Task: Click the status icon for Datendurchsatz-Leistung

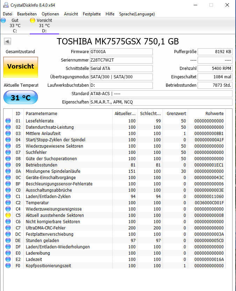Action: (x=8, y=127)
